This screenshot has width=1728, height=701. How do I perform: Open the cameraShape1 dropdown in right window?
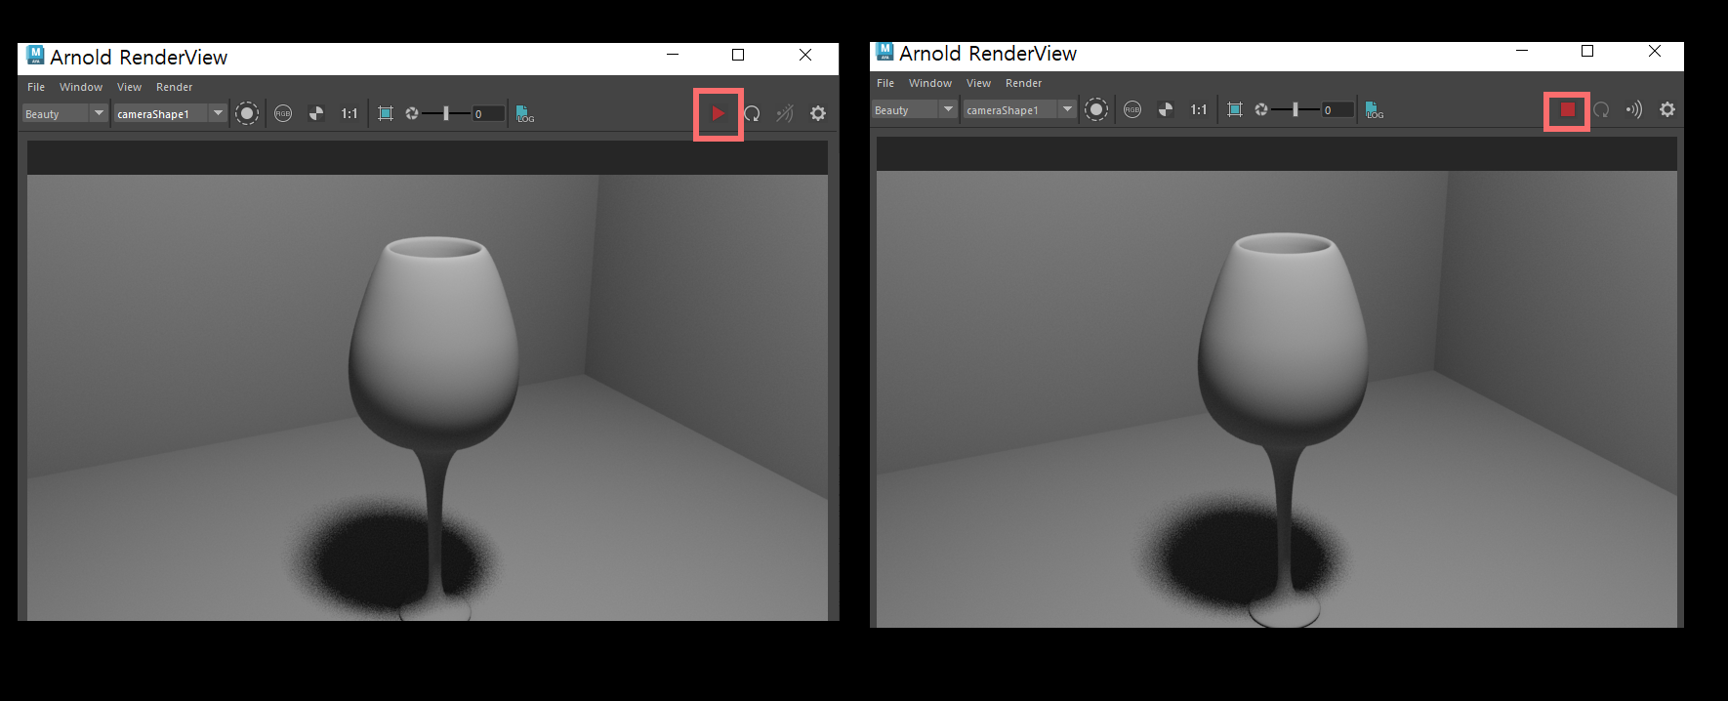1020,110
